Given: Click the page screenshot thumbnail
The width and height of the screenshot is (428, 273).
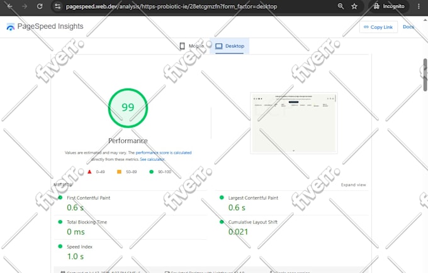Looking at the screenshot, I should click(x=294, y=123).
